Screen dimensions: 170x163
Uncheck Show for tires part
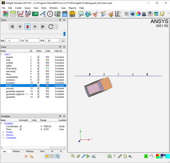(x=38, y=60)
